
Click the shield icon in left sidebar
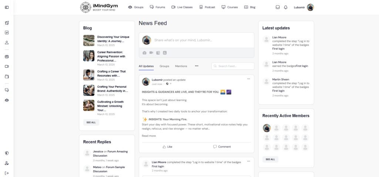7,153
